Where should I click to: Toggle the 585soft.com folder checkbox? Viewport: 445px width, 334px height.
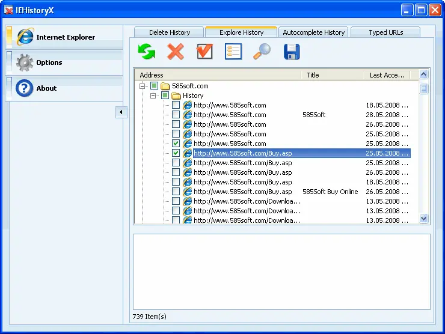pyautogui.click(x=154, y=86)
